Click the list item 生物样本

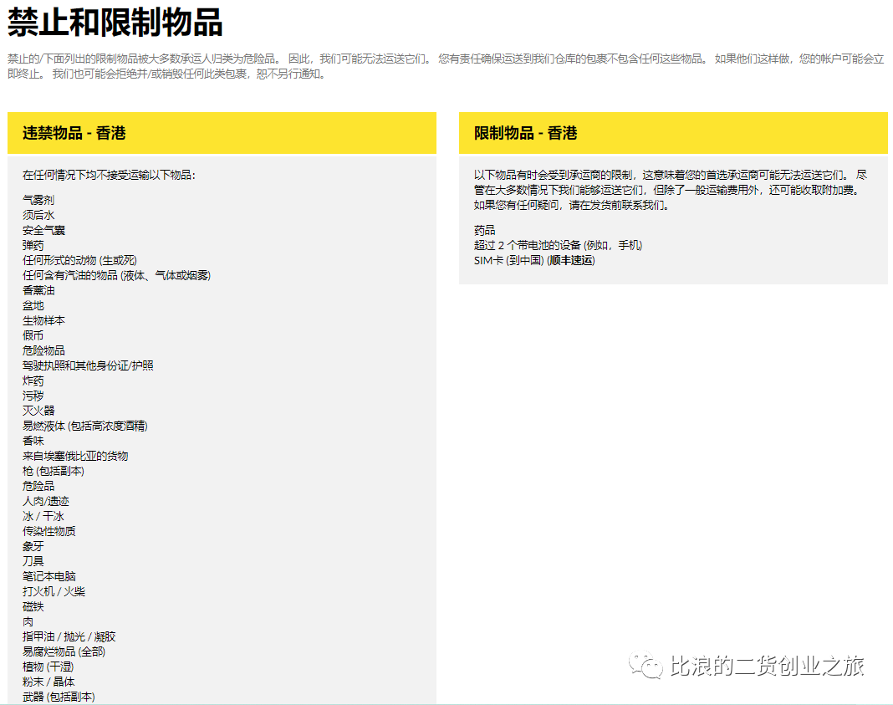pos(43,320)
